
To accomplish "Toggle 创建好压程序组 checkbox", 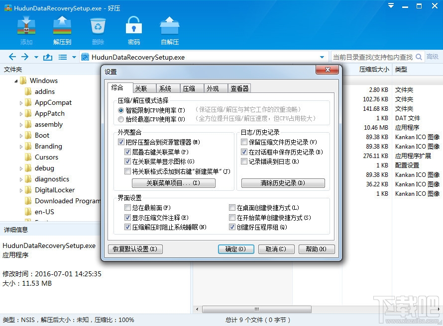I will pos(232,227).
